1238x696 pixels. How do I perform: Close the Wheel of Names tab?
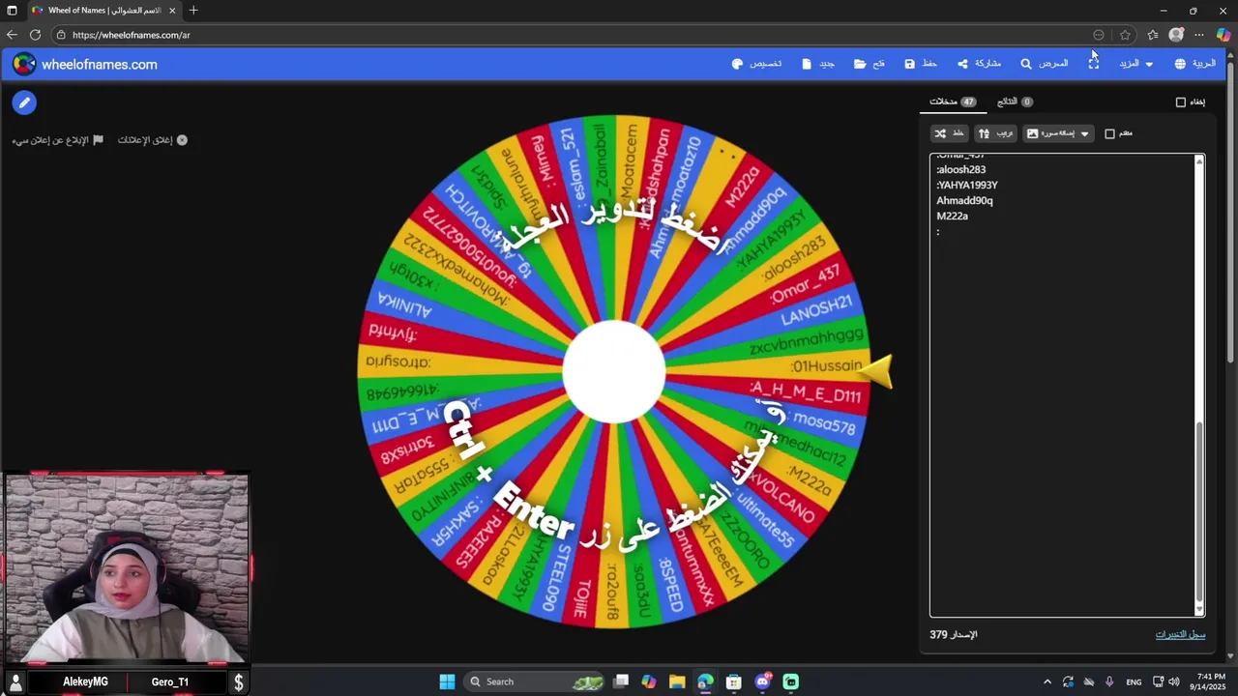(172, 11)
